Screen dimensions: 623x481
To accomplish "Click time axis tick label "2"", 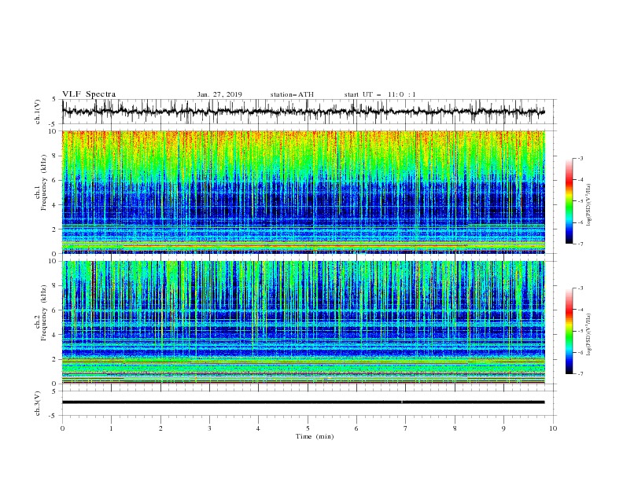I will 160,428.
